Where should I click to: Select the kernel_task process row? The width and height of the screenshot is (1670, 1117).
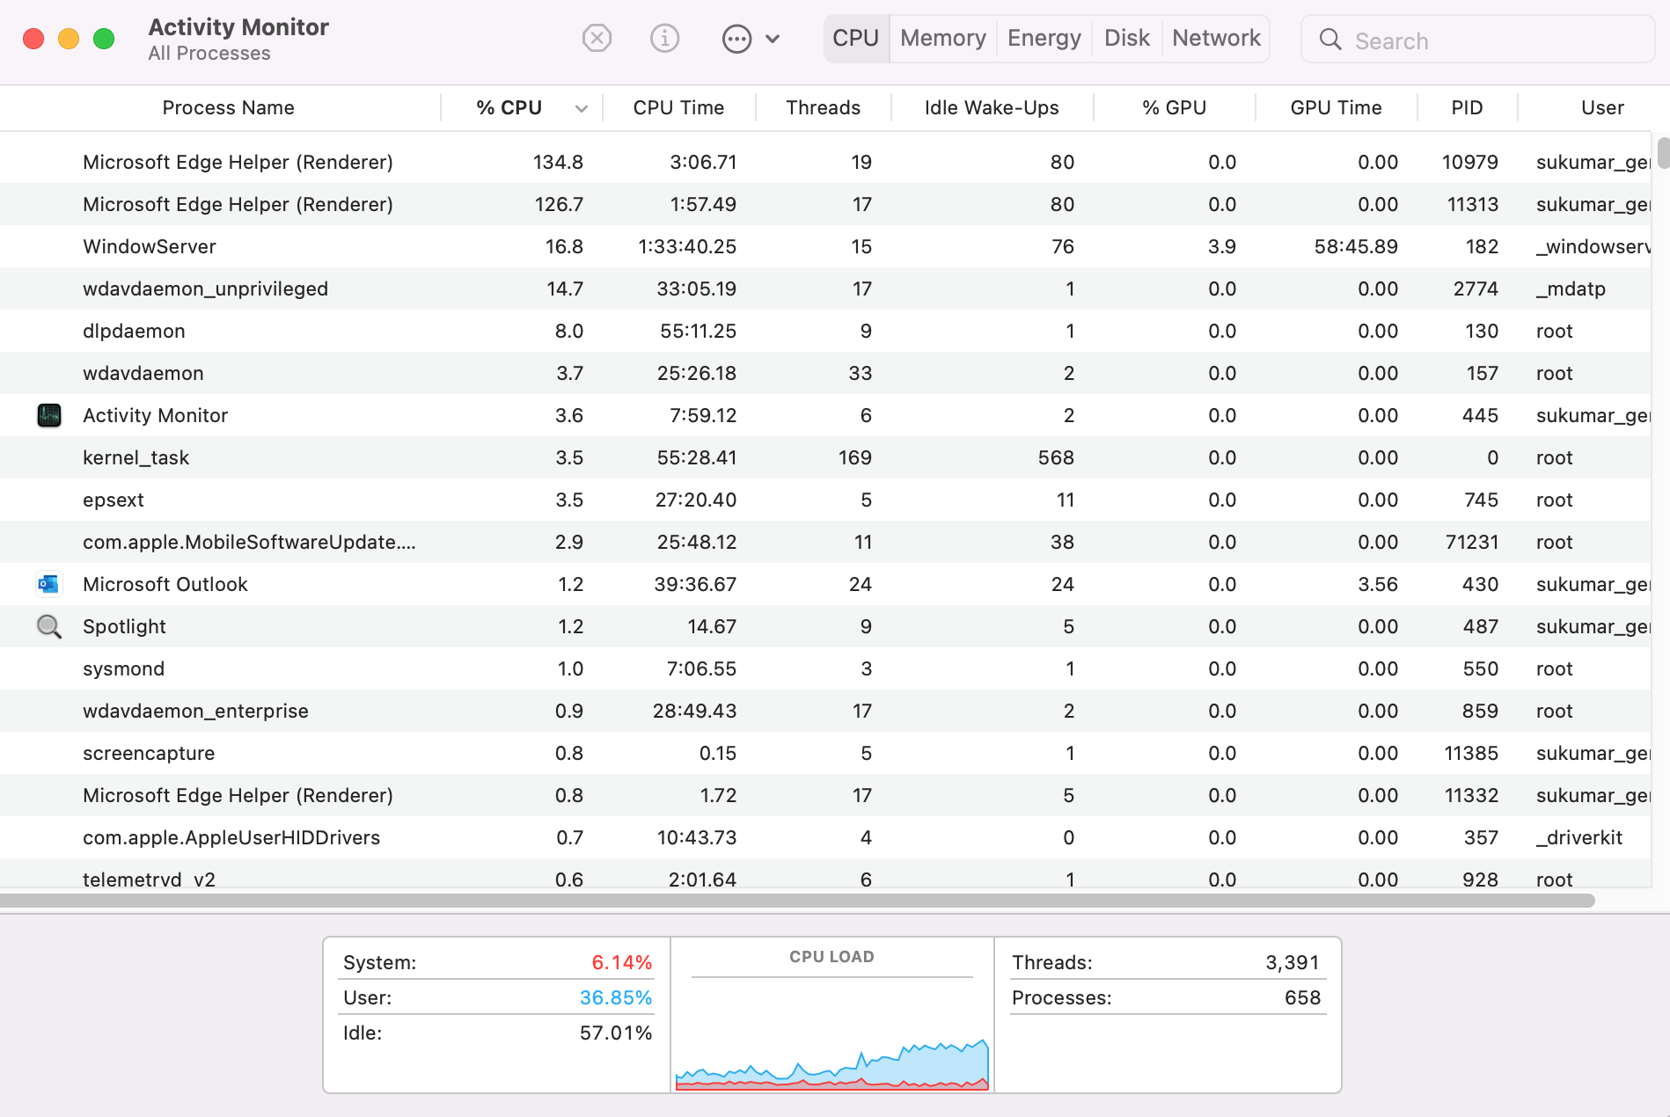point(825,457)
